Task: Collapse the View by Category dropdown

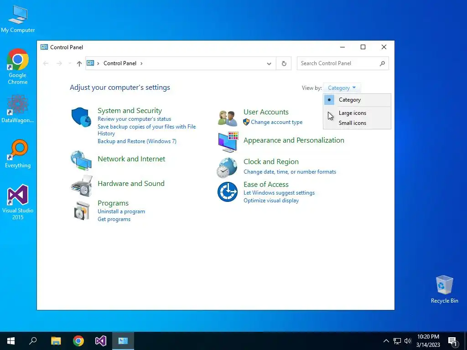Action: (x=342, y=88)
